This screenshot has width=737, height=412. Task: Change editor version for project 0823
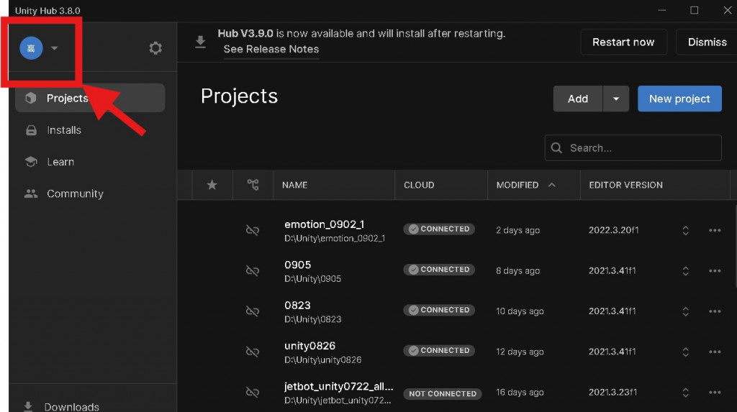(x=686, y=311)
